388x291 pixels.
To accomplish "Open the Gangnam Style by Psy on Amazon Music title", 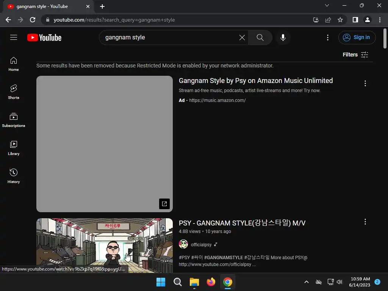I will pos(256,81).
